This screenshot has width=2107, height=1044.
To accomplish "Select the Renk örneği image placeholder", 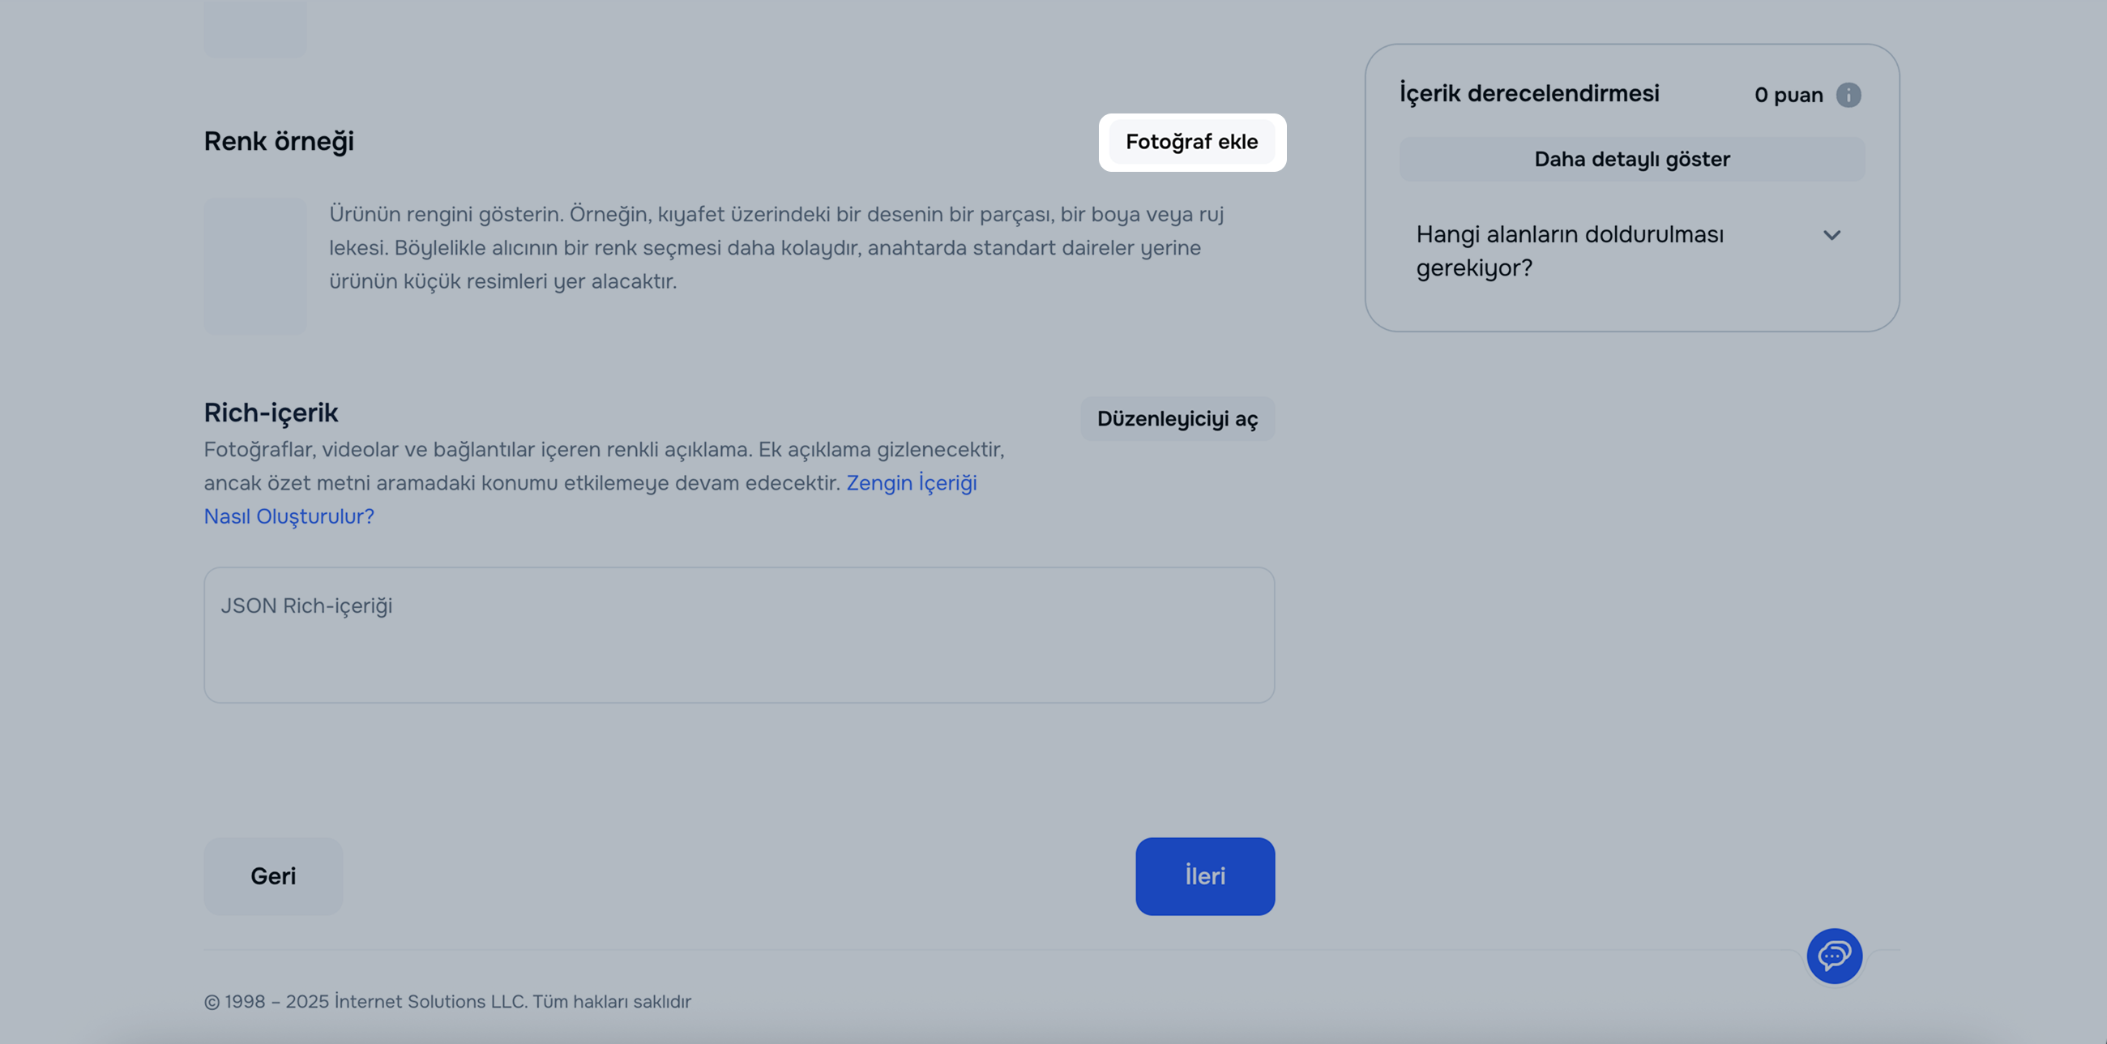I will click(x=255, y=266).
